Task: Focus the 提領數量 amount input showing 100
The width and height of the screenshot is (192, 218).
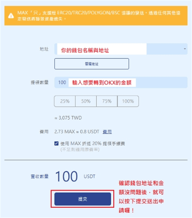Action: click(x=121, y=83)
